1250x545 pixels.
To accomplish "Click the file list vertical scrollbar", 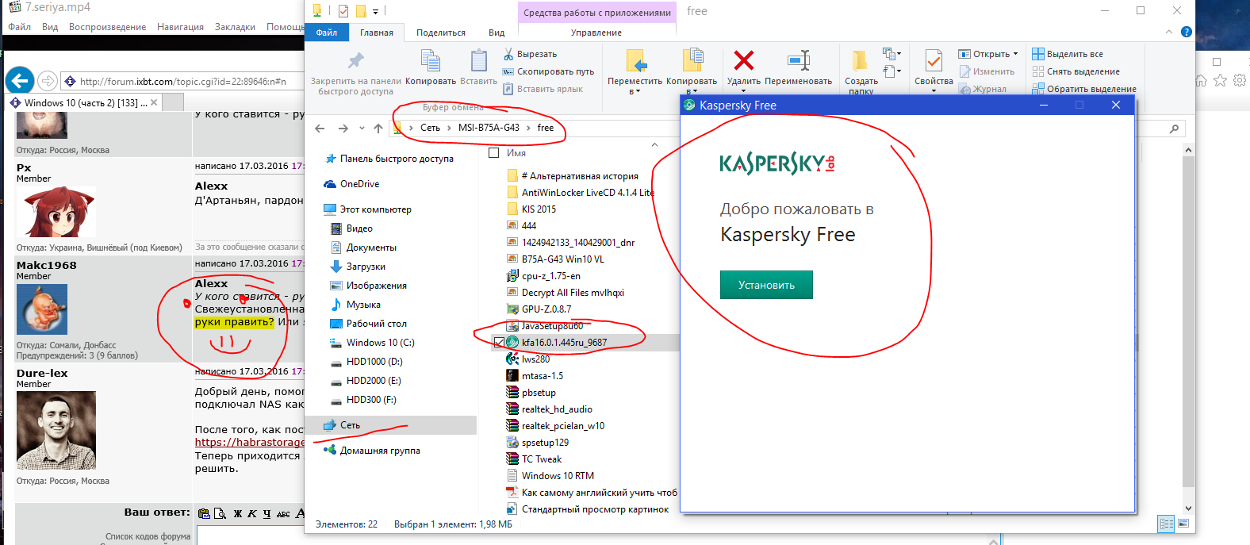I will pos(1188,317).
